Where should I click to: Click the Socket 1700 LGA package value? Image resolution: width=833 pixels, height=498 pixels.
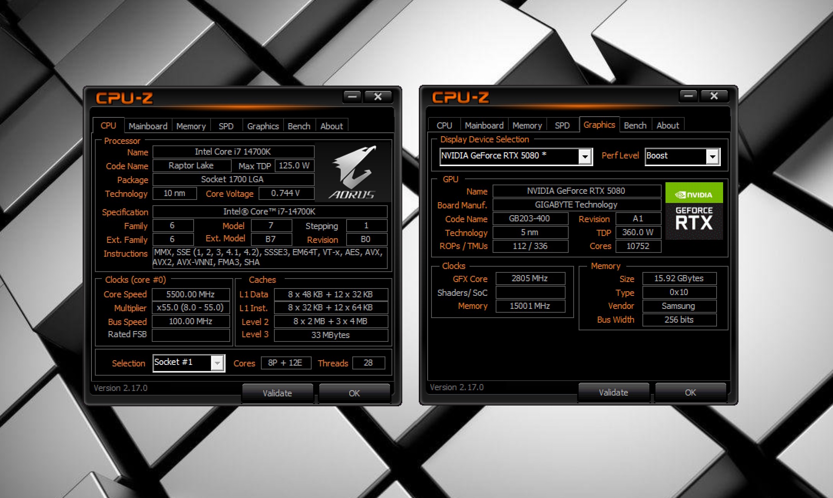233,180
